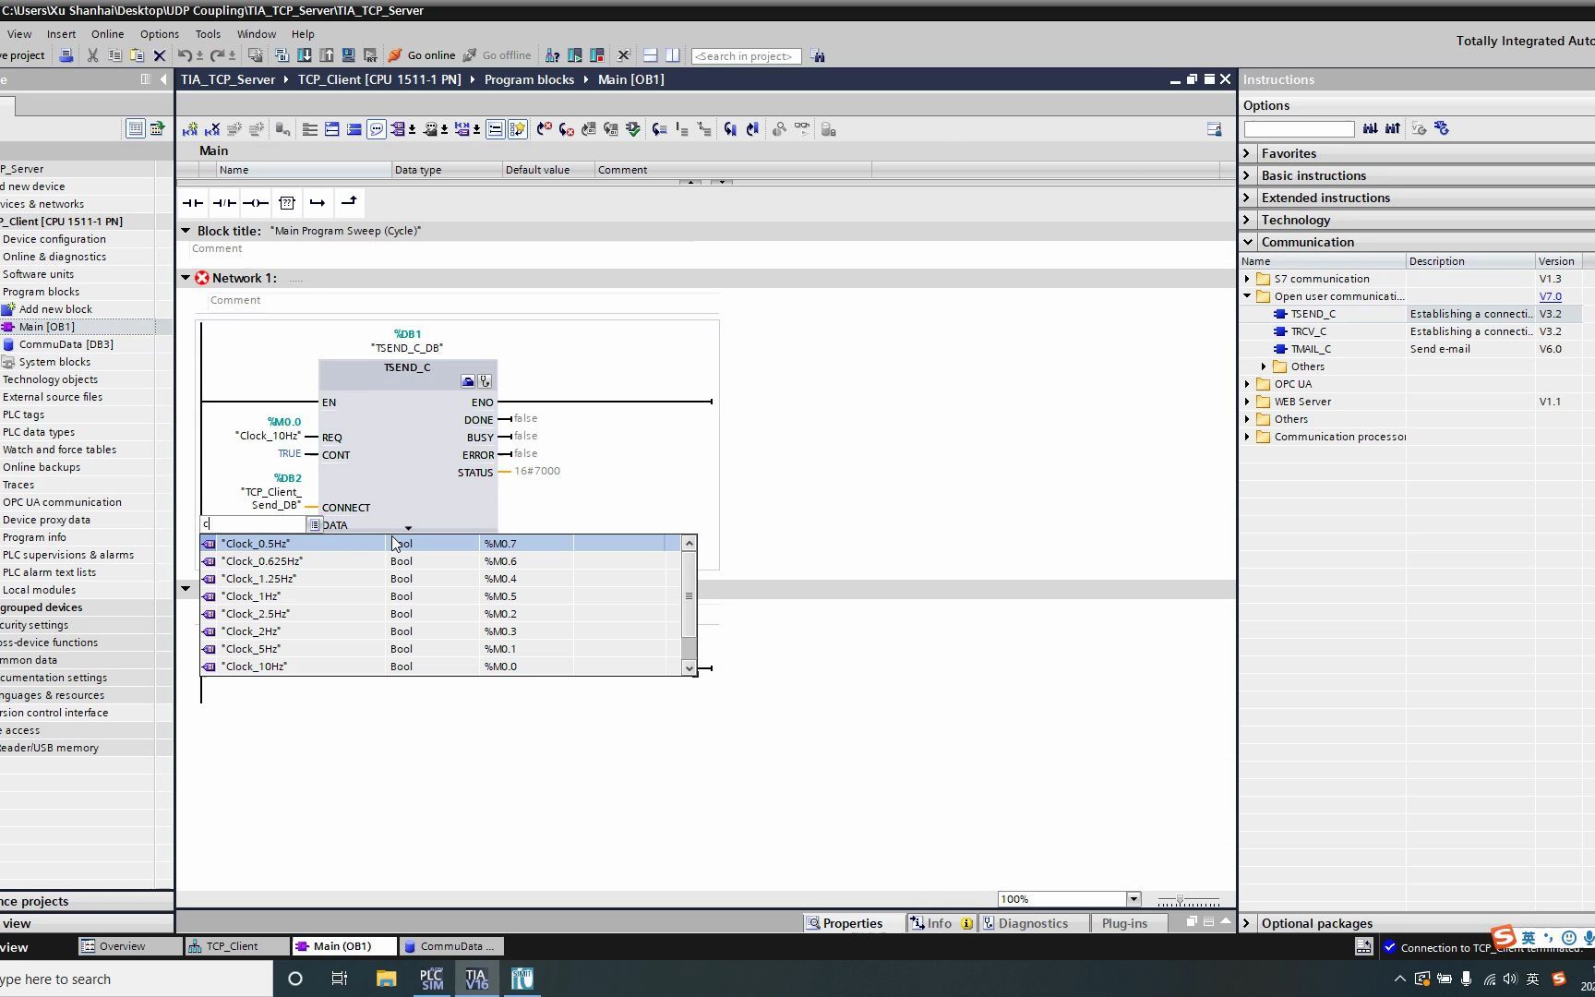Expand S7 communication folder
Viewport: 1595px width, 997px height.
[x=1247, y=279]
